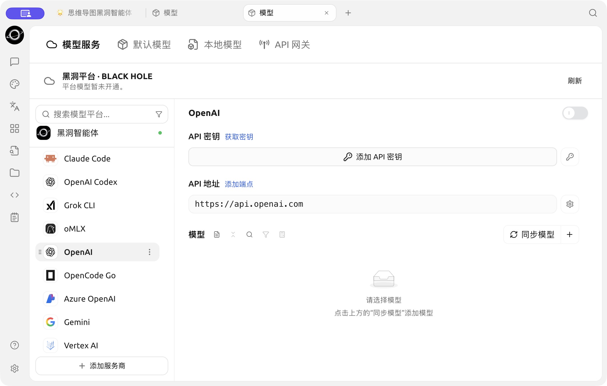Open the help question mark icon
Viewport: 607px width, 386px height.
point(15,345)
